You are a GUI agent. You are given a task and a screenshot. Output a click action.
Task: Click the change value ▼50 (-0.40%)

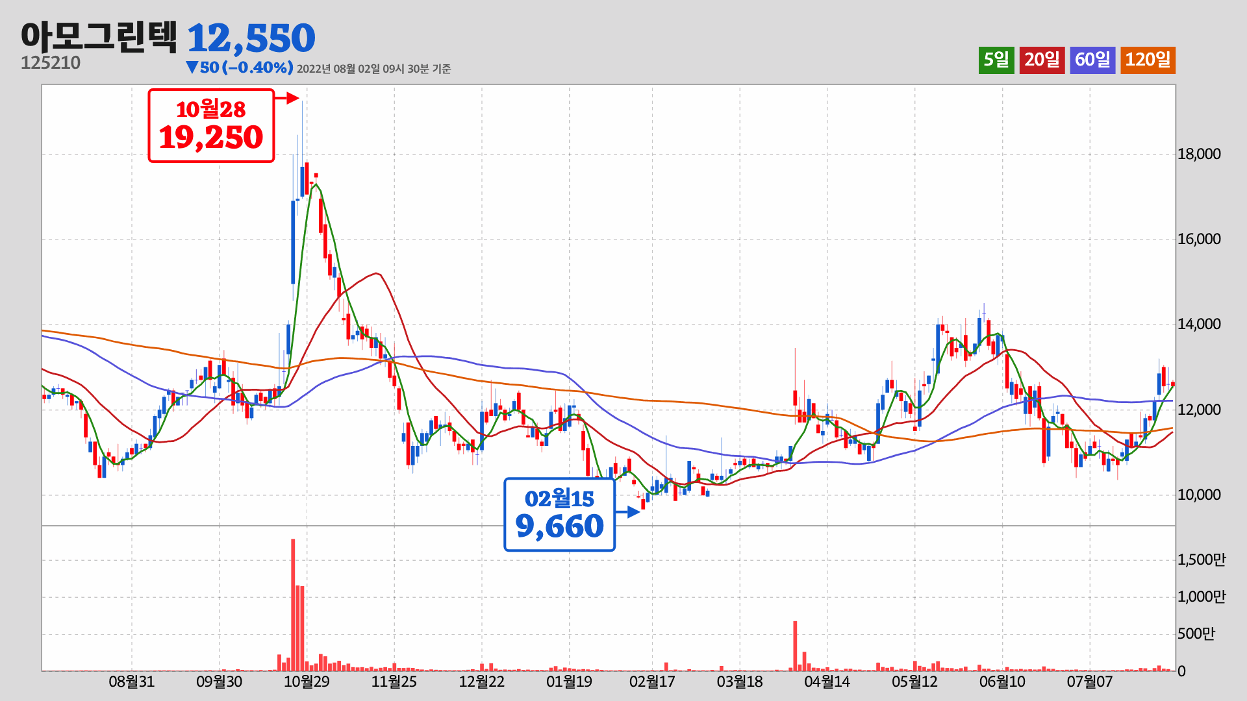pyautogui.click(x=239, y=68)
